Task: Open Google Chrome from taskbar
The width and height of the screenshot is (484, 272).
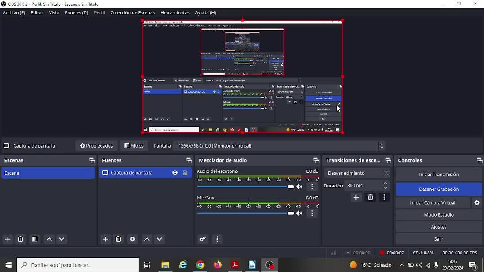Action: 200,265
